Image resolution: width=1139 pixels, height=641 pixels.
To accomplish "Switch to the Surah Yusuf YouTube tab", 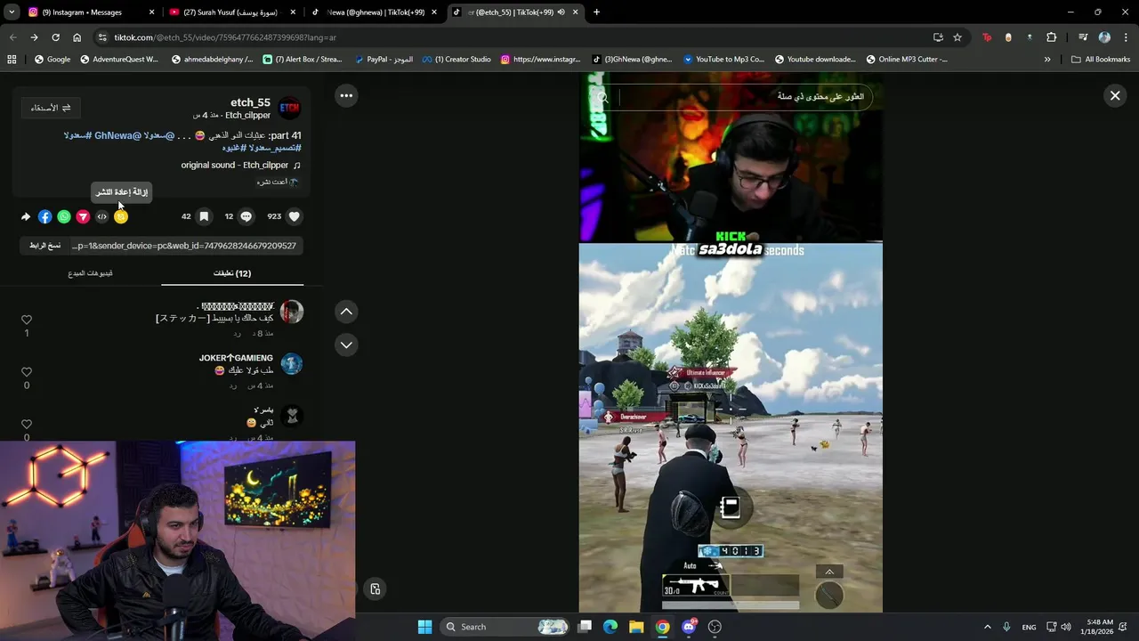I will pyautogui.click(x=231, y=12).
